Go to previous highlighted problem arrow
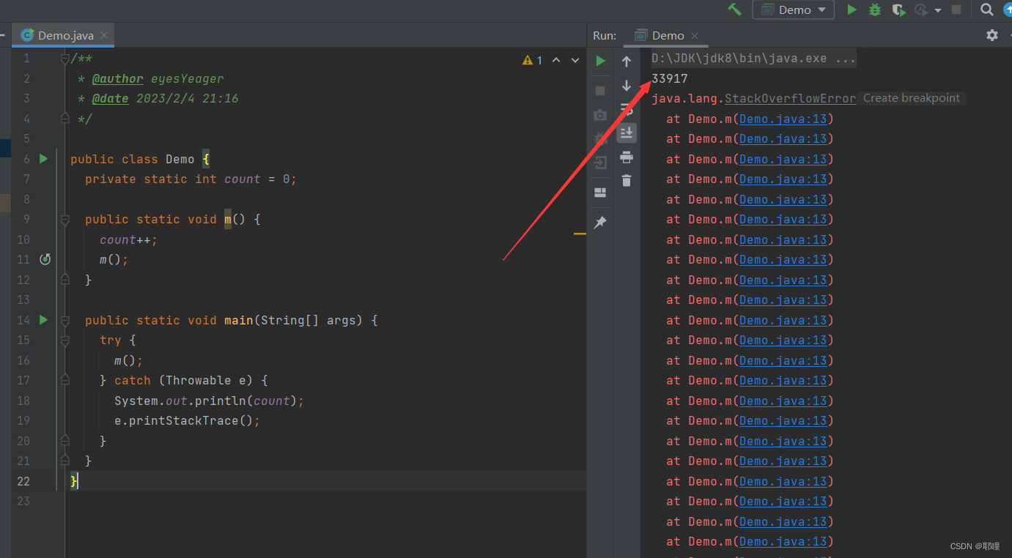The image size is (1012, 558). (556, 60)
